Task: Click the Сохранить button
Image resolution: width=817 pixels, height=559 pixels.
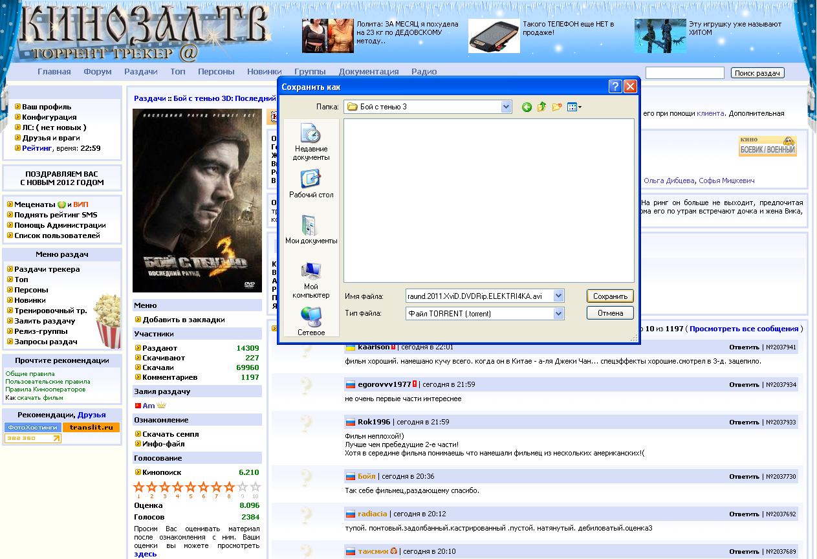Action: pyautogui.click(x=610, y=296)
